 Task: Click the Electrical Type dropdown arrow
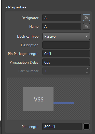click(x=87, y=36)
